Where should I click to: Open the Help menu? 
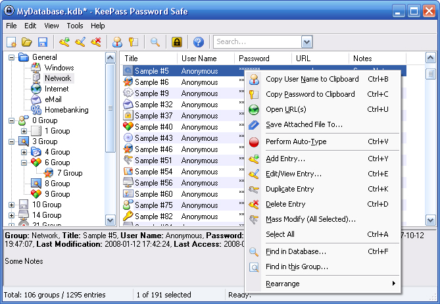[98, 26]
